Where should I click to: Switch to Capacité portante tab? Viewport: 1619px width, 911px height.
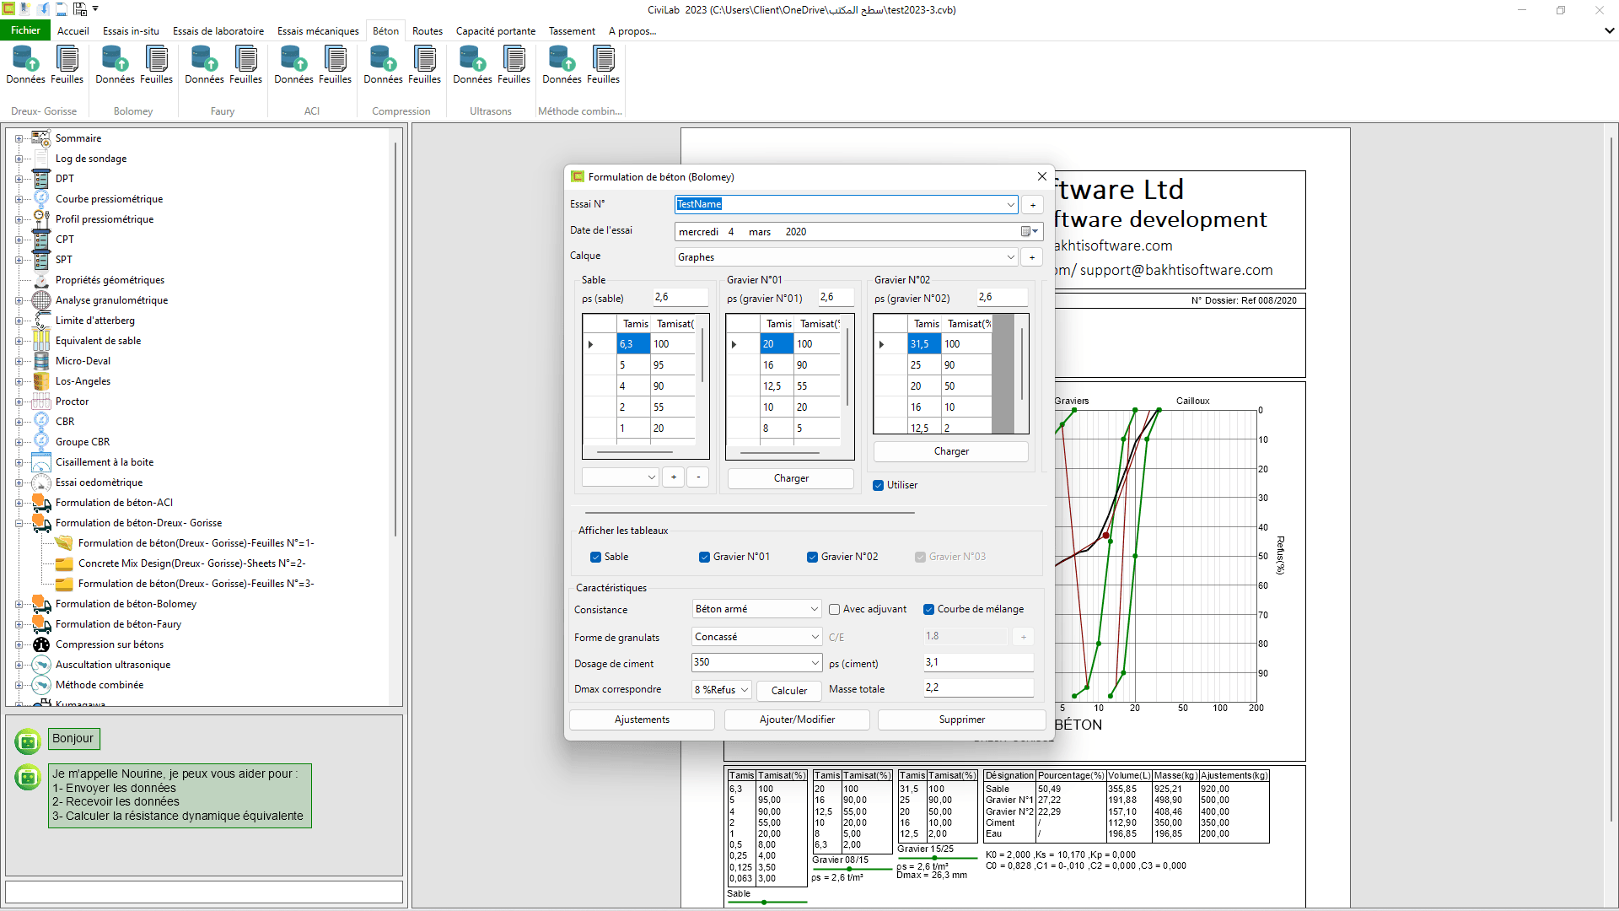[x=496, y=31]
